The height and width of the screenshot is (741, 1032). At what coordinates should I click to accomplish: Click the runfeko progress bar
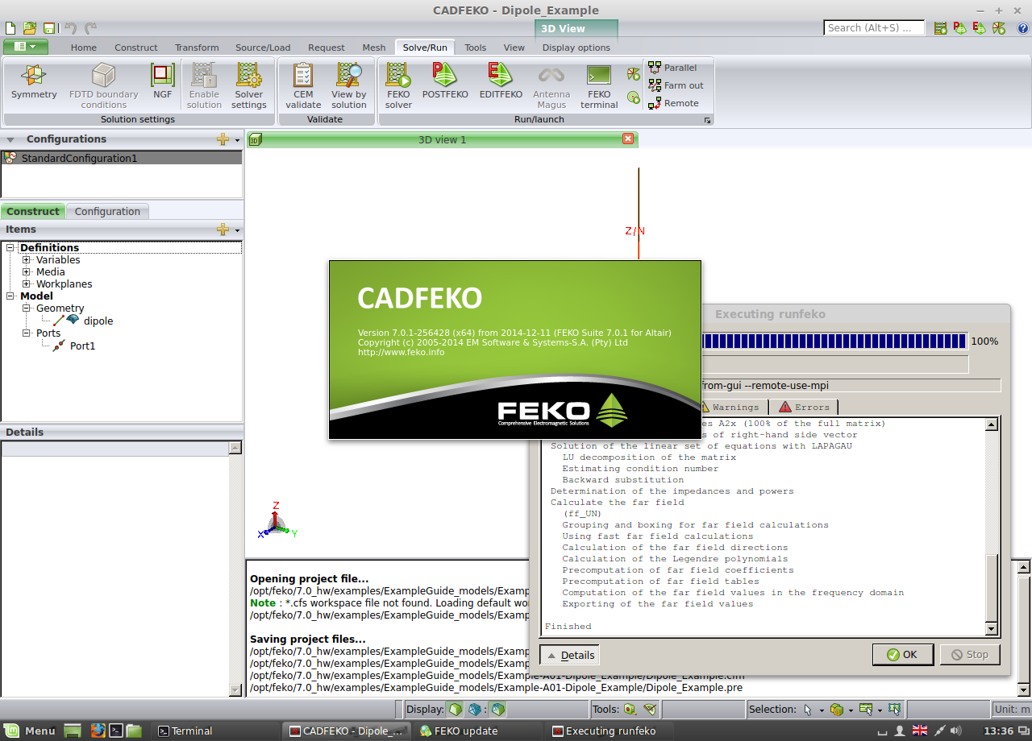pyautogui.click(x=834, y=342)
